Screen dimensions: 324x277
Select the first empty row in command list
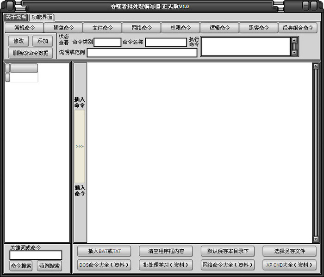pos(24,77)
